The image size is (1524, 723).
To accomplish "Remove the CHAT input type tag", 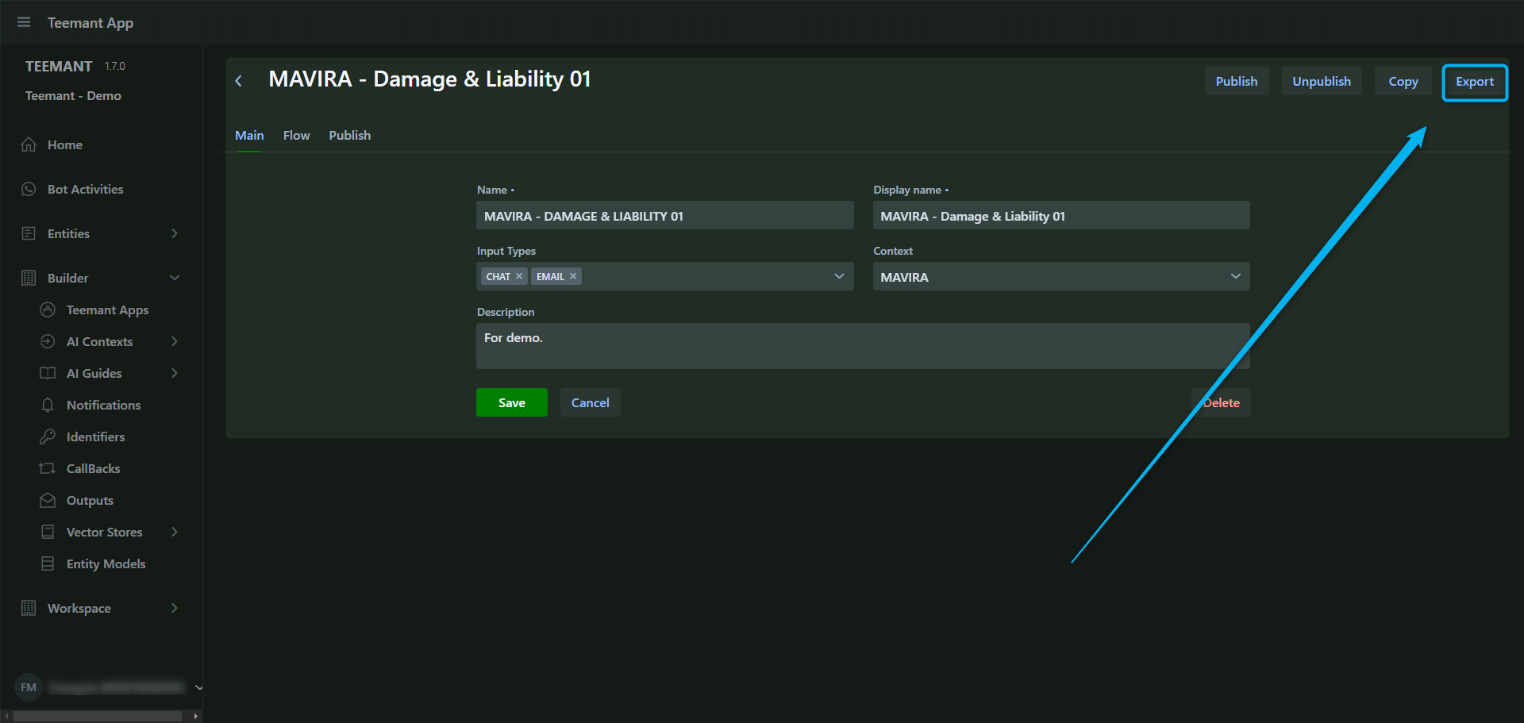I will (519, 276).
